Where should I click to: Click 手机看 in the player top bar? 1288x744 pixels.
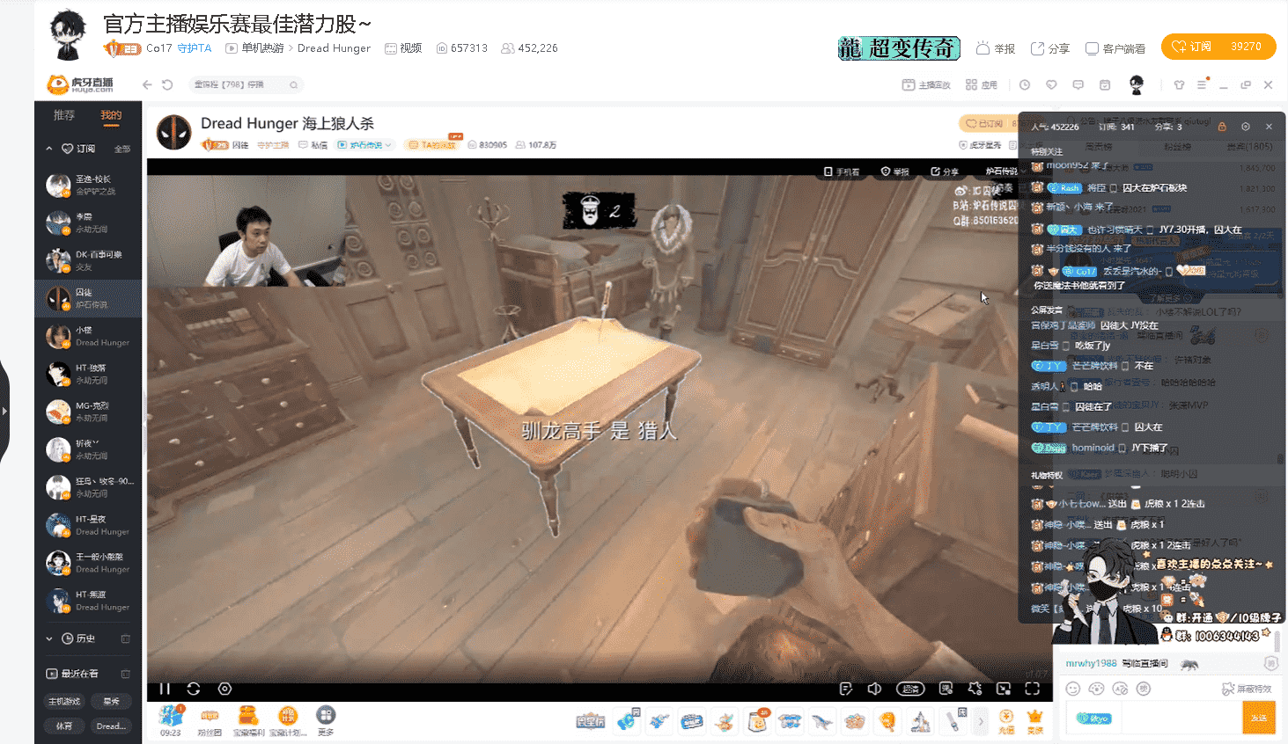coord(842,171)
